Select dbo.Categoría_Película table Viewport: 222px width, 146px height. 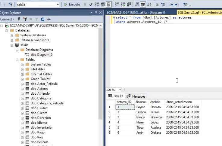point(47,103)
